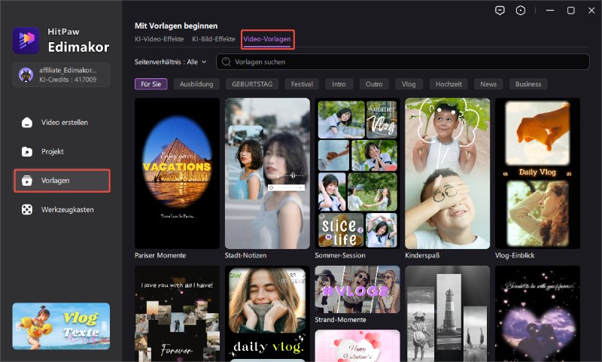Click the HitPaw Edimakor logo
This screenshot has height=362, width=602.
(x=26, y=40)
